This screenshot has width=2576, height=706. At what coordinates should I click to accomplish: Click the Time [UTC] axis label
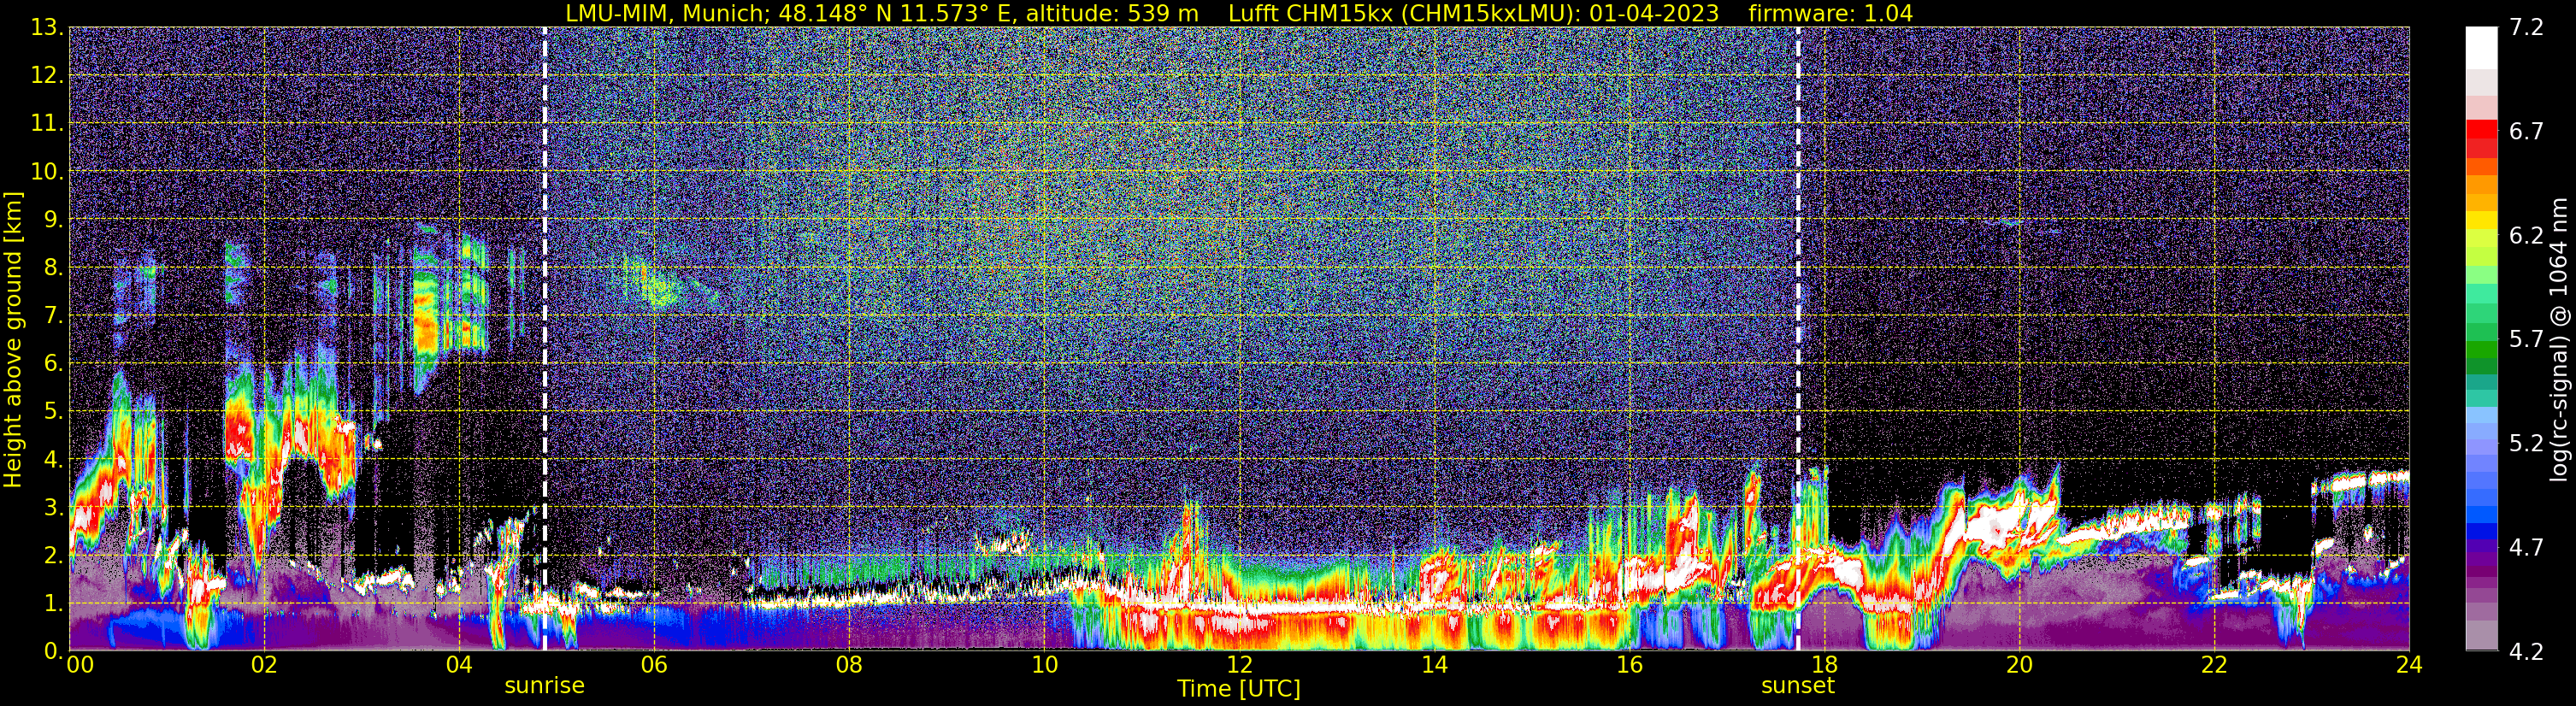tap(1239, 688)
